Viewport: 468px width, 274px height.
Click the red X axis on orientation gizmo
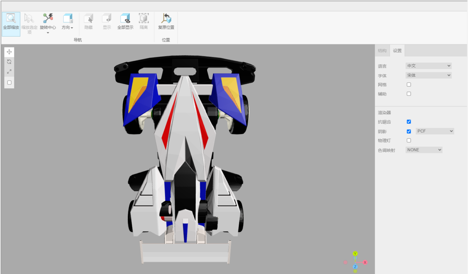tap(365, 262)
